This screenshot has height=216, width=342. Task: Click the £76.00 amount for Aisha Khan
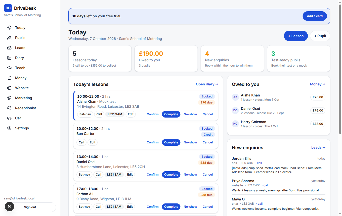318,97
